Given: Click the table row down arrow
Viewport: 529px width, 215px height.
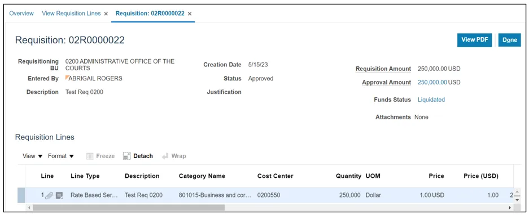Looking at the screenshot, I should click(x=517, y=200).
